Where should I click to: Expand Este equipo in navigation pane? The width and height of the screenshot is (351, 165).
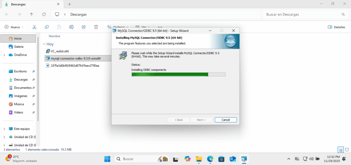(x=4, y=129)
